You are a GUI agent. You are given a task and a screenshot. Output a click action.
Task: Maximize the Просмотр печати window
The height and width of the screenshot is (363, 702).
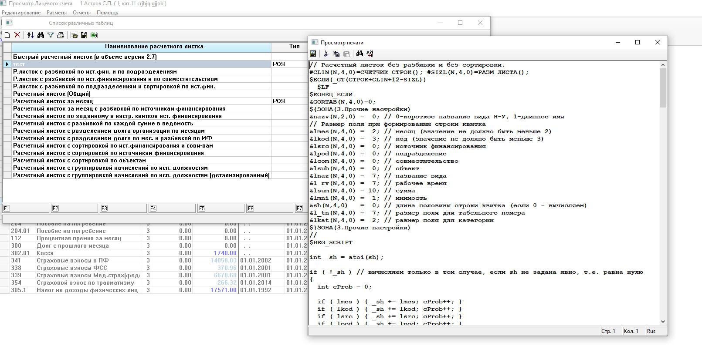point(638,42)
